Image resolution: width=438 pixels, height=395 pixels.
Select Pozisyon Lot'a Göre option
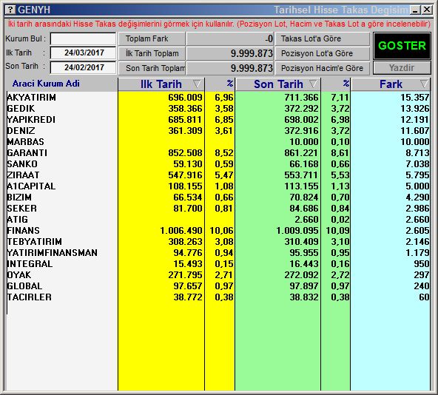(x=323, y=53)
